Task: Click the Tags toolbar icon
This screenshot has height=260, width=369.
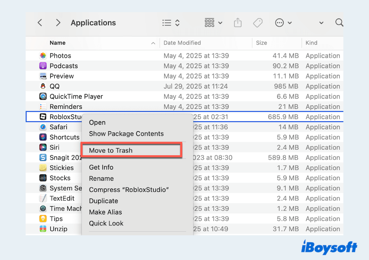Action: pos(258,23)
